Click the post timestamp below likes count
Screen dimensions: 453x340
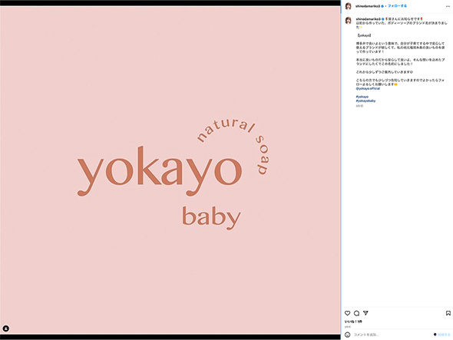coord(348,327)
